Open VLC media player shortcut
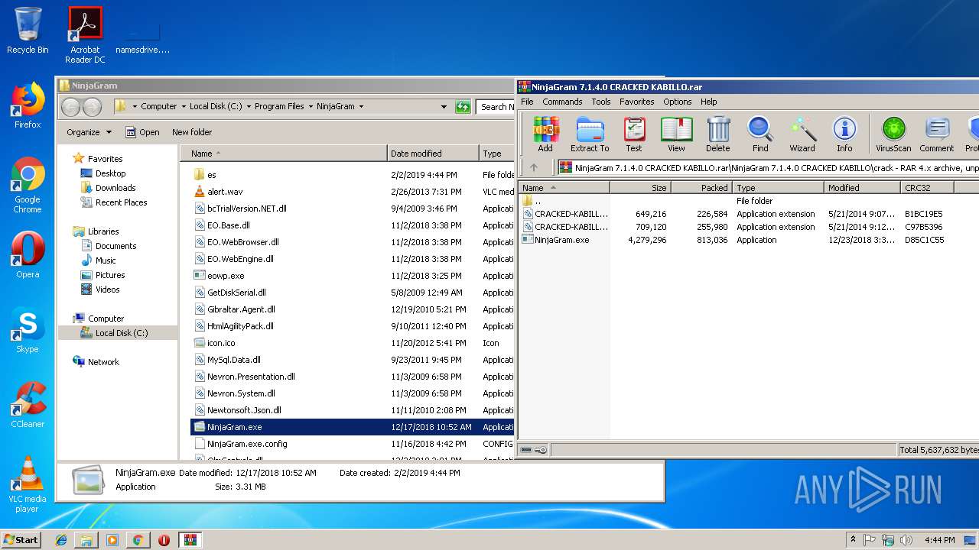Viewport: 979px width, 550px height. click(28, 484)
